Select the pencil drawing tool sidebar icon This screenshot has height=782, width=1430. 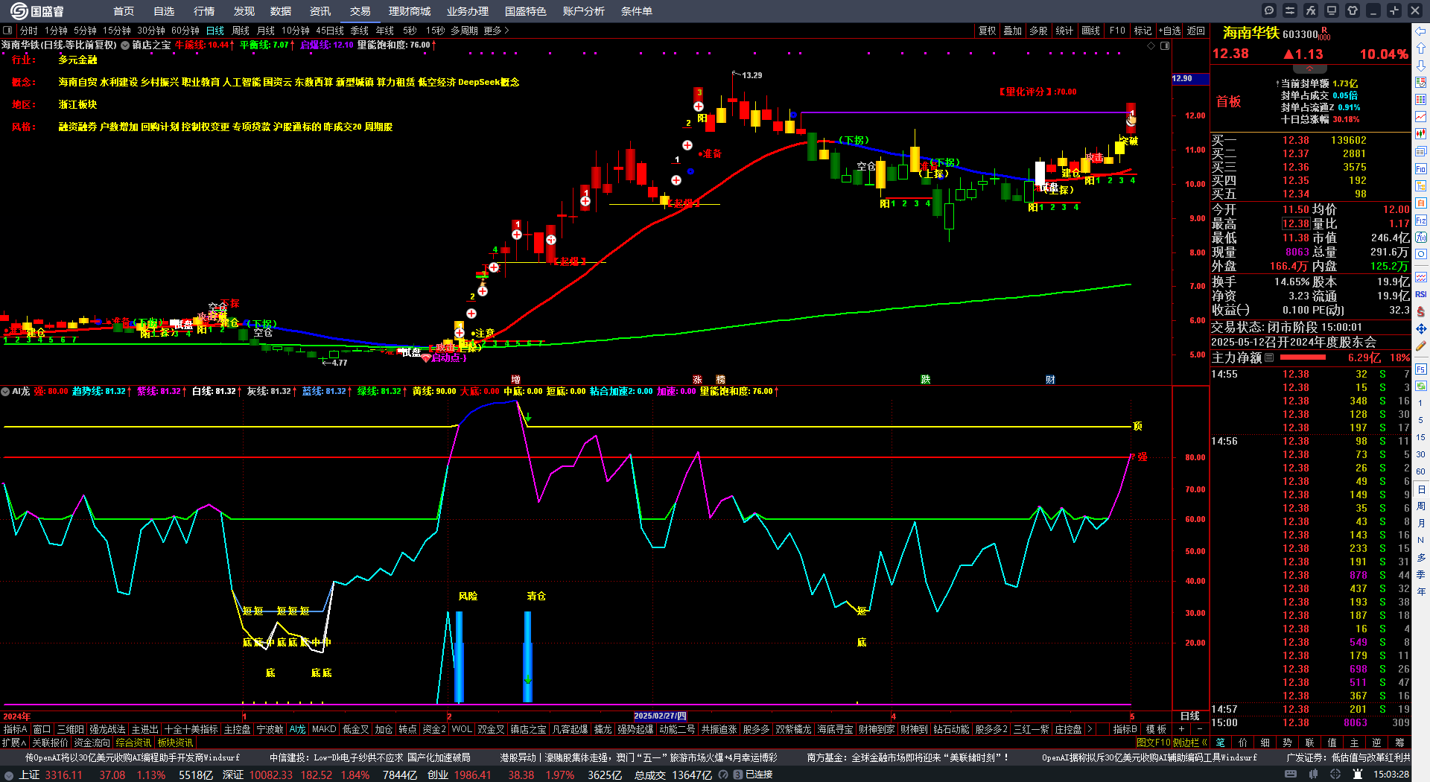point(1421,346)
